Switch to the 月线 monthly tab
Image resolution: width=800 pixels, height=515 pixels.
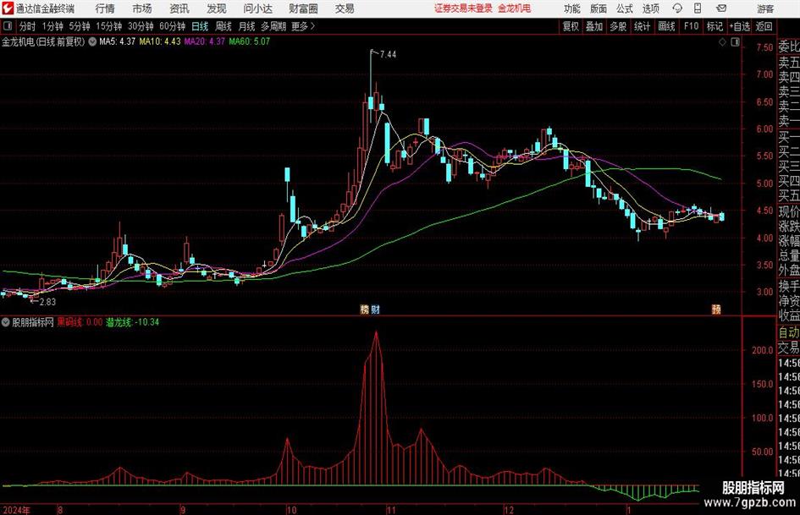tap(246, 26)
